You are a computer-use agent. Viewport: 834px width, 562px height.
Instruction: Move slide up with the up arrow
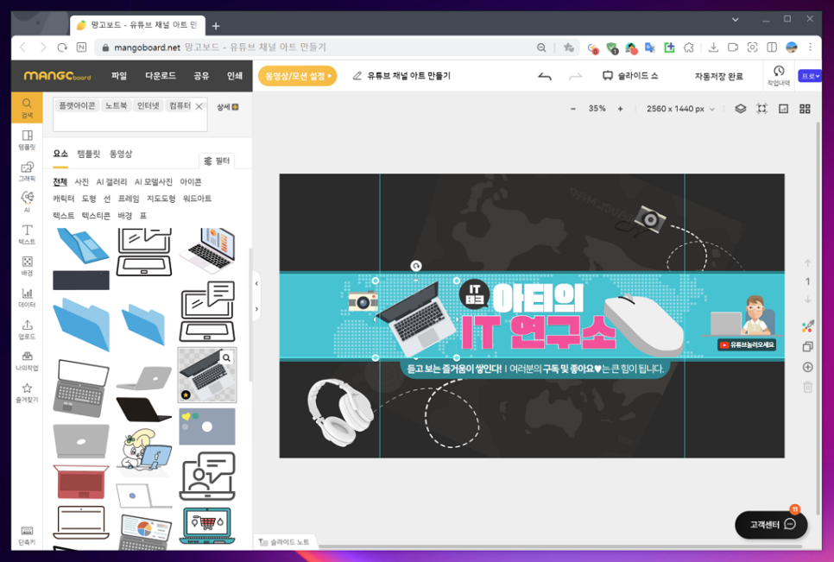pyautogui.click(x=807, y=263)
